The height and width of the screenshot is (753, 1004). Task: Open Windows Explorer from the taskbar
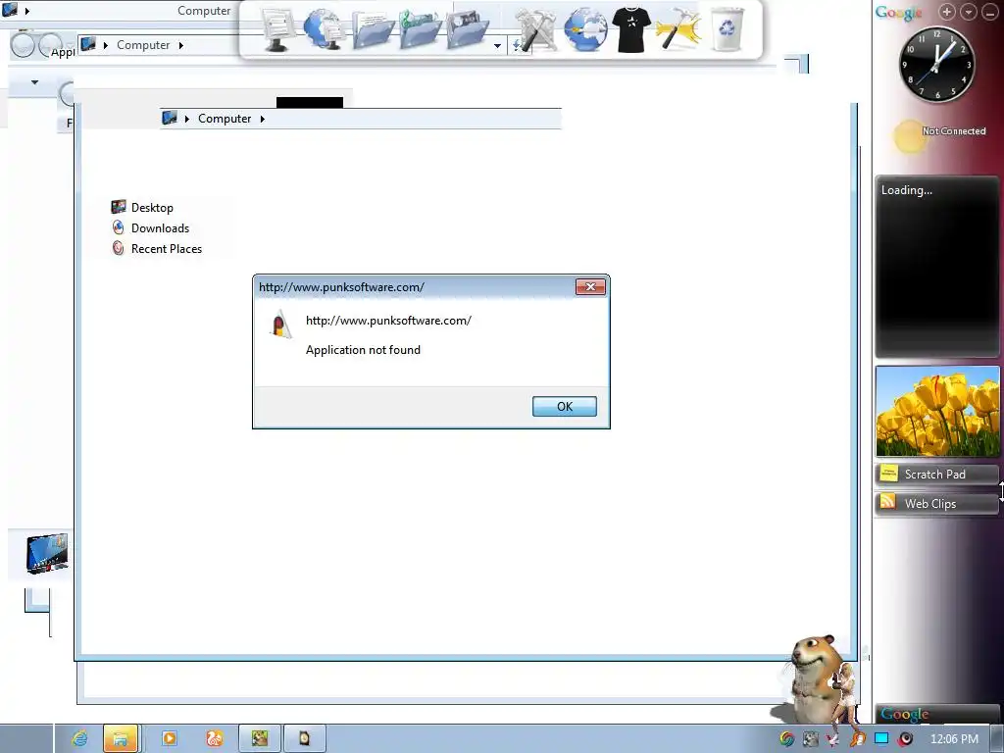[x=121, y=739]
